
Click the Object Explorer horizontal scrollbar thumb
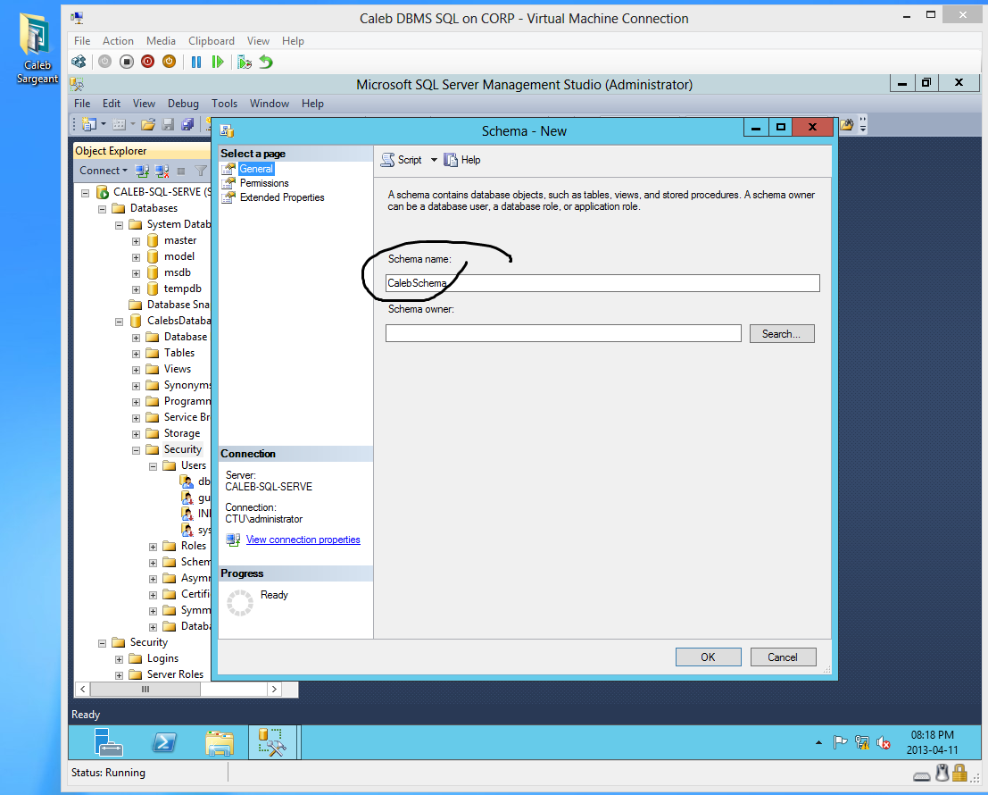[145, 689]
